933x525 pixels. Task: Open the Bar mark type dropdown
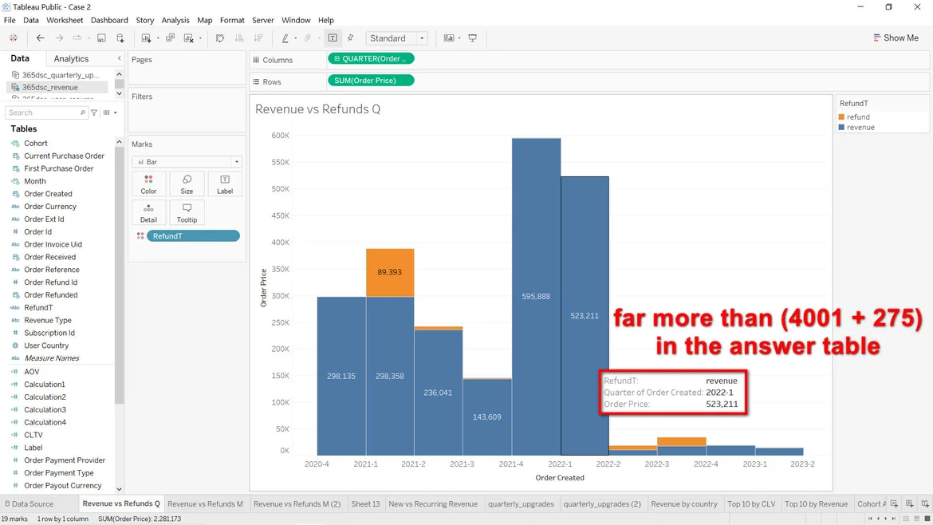pyautogui.click(x=187, y=162)
